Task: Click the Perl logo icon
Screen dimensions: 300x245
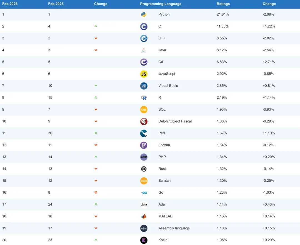Action: (x=144, y=133)
